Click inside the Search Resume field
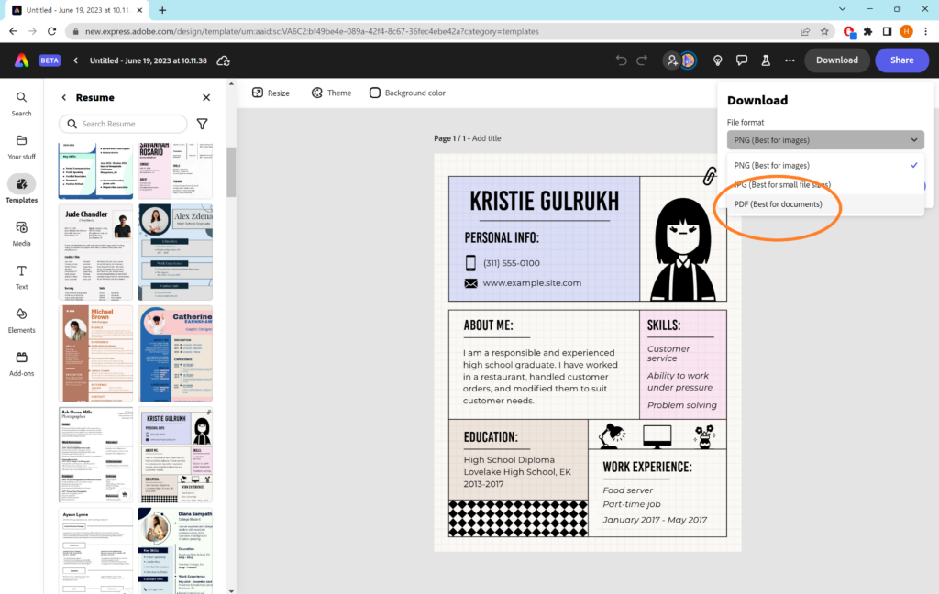 click(x=124, y=124)
